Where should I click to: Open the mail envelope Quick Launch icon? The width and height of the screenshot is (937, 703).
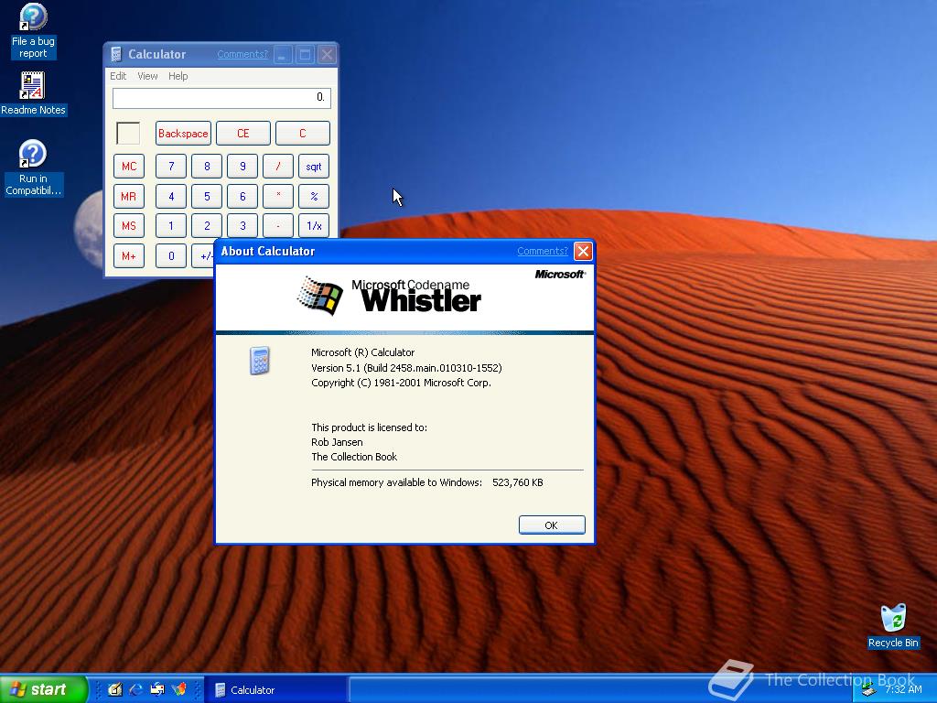[x=157, y=689]
